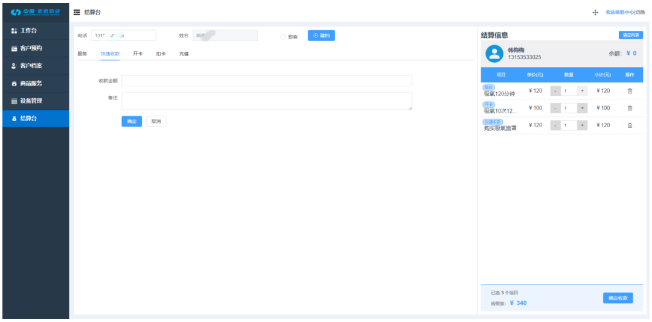Screen dimensions: 652x322
Task: Delete the 吸氧10次 card item row
Action: [630, 108]
